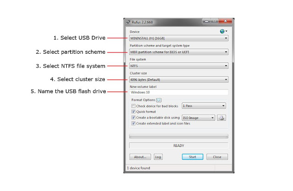Click the Close button
This screenshot has height=191, width=293.
tap(217, 157)
